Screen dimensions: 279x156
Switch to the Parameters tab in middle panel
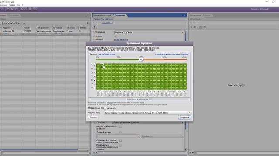click(x=120, y=16)
